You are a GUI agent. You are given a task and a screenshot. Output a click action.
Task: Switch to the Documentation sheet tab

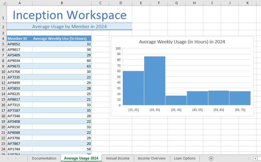(44, 158)
